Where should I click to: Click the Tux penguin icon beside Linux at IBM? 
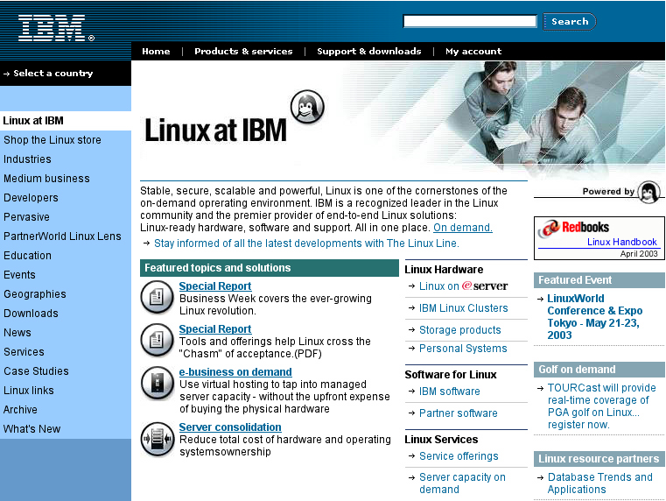(307, 107)
